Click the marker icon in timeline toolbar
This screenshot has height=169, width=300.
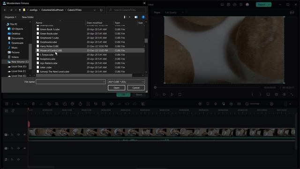(x=208, y=104)
